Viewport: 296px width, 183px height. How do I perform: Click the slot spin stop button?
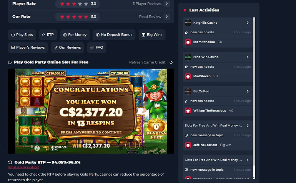[x=132, y=145]
